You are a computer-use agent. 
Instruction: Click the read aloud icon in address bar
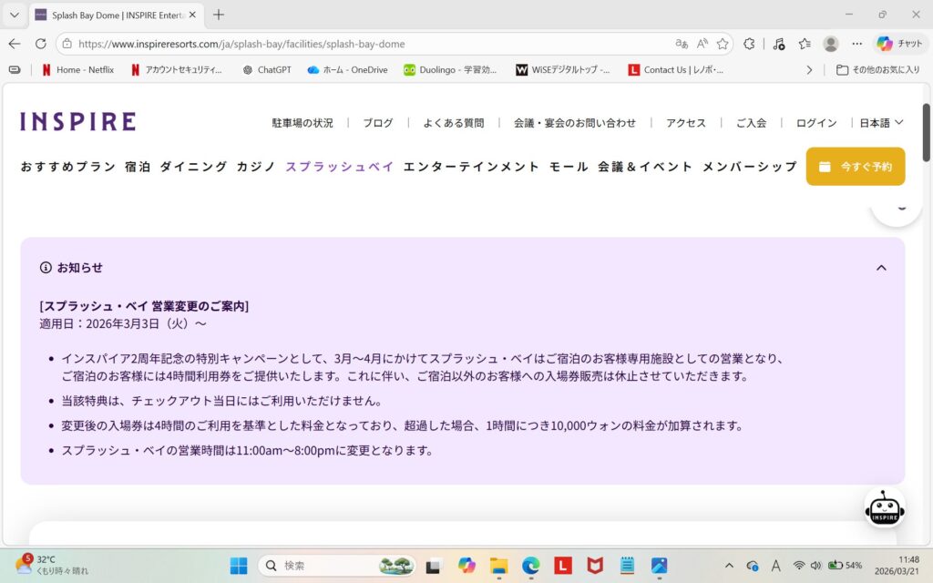(x=702, y=44)
